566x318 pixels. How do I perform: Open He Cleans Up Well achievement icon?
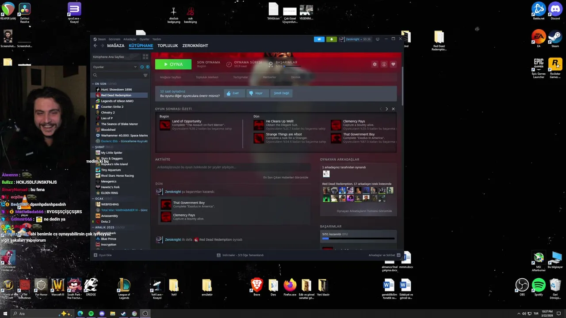tap(259, 125)
